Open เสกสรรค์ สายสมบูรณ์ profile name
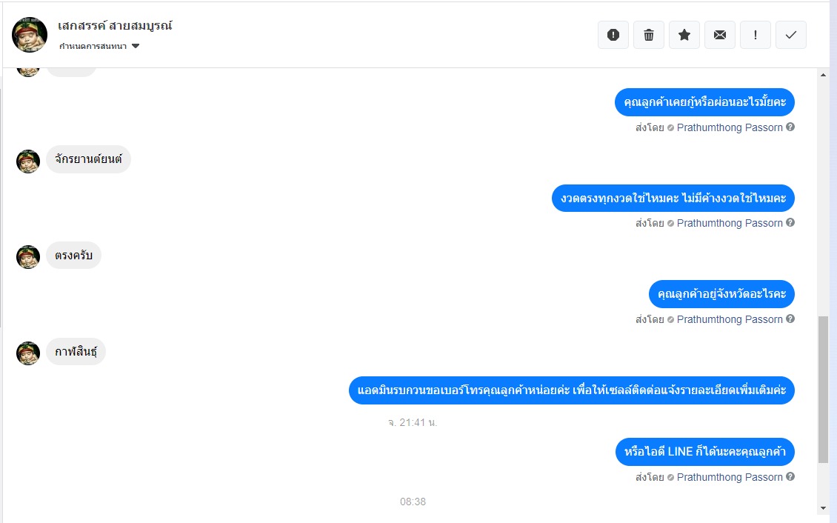This screenshot has height=523, width=837. pyautogui.click(x=115, y=25)
